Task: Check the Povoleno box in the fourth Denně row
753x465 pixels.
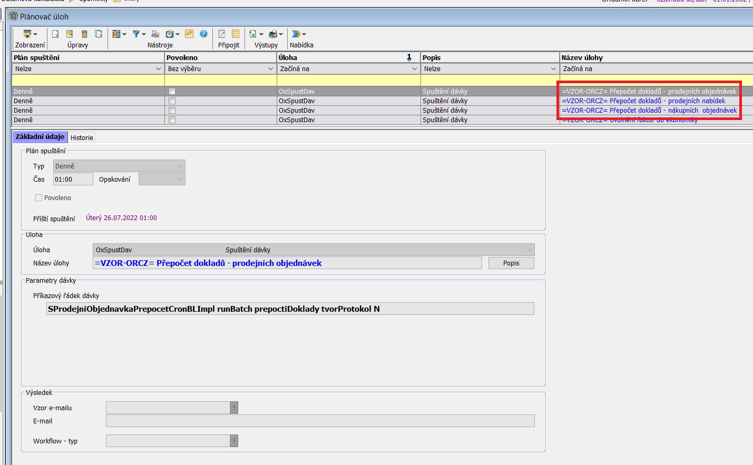Action: [172, 120]
